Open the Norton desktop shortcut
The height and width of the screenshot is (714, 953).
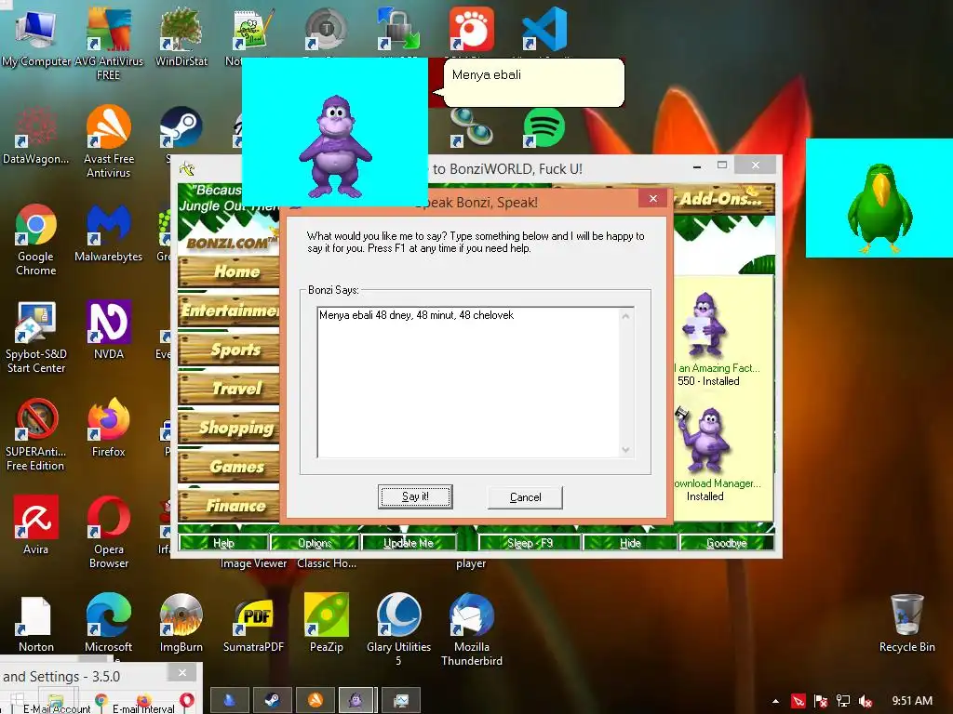(36, 623)
